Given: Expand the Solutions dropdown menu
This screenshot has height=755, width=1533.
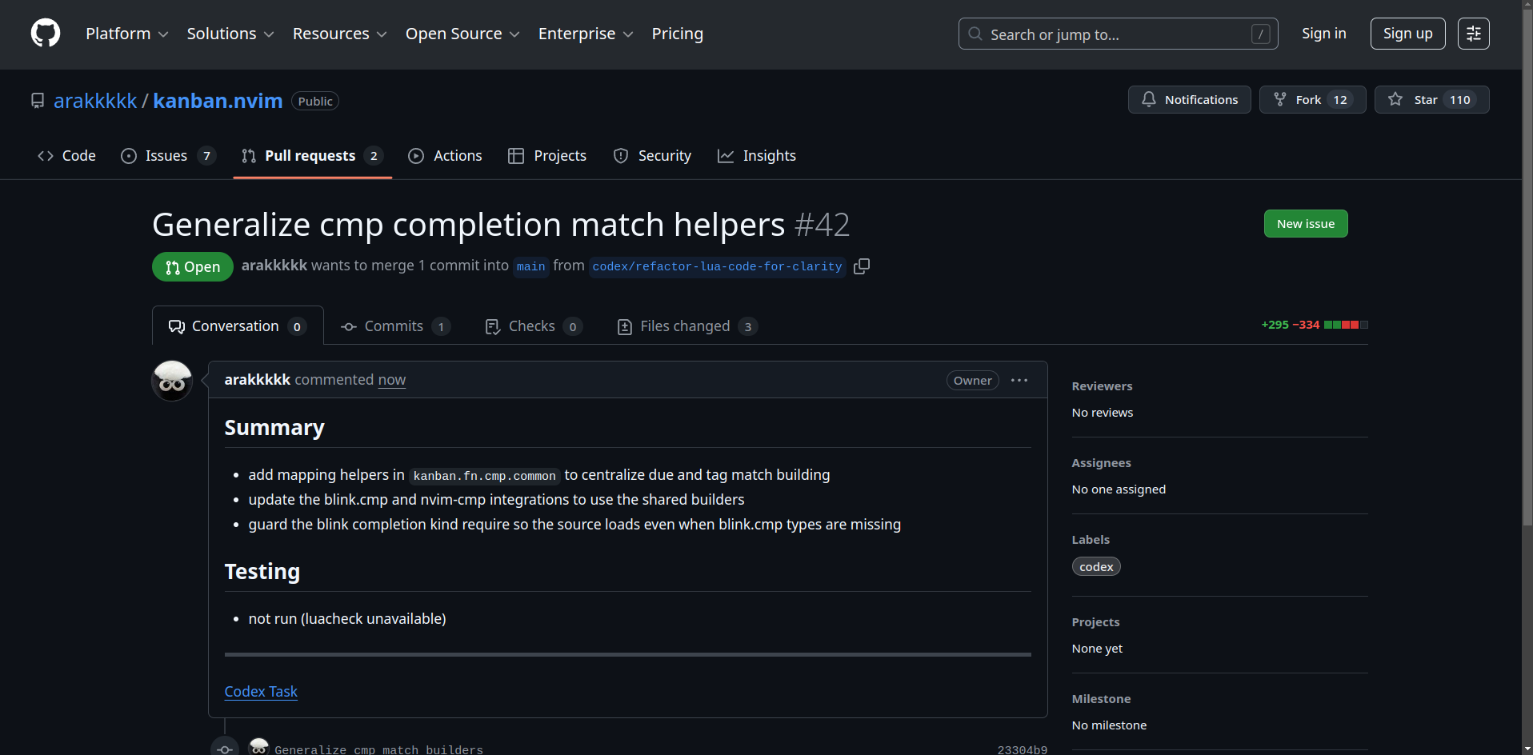Looking at the screenshot, I should coord(230,34).
